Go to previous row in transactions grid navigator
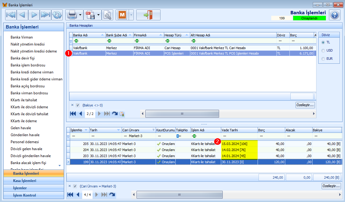This screenshot has width=345, height=202. [78, 194]
